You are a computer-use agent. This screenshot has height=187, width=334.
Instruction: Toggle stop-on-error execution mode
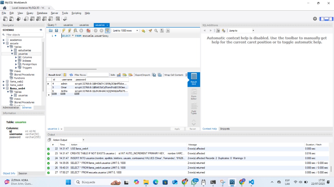coord(88,31)
